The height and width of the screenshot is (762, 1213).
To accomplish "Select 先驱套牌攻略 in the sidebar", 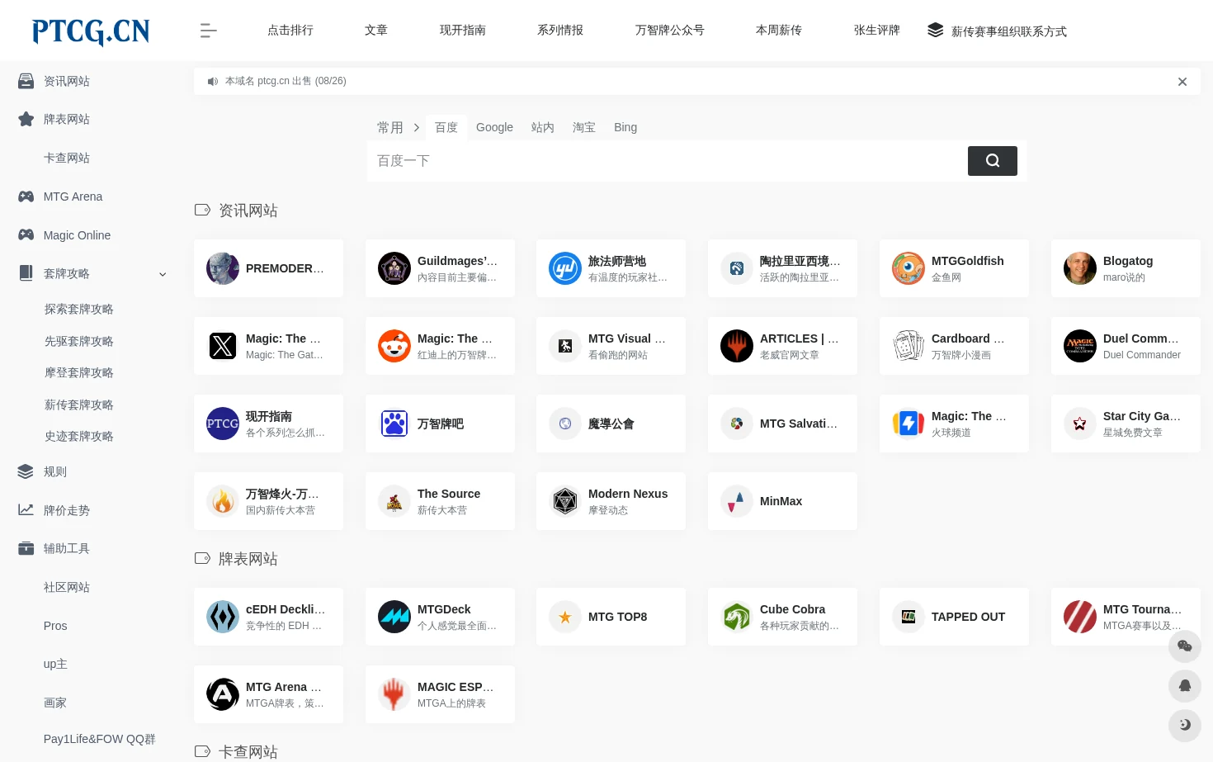I will [x=79, y=341].
